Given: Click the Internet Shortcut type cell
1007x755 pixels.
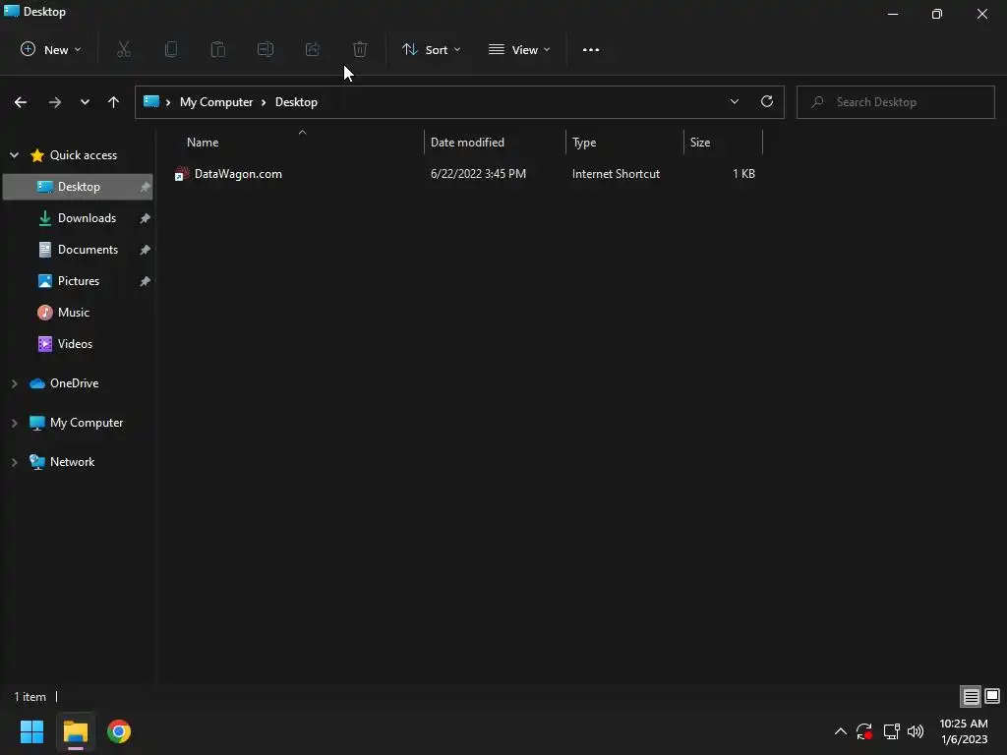Looking at the screenshot, I should [x=616, y=174].
